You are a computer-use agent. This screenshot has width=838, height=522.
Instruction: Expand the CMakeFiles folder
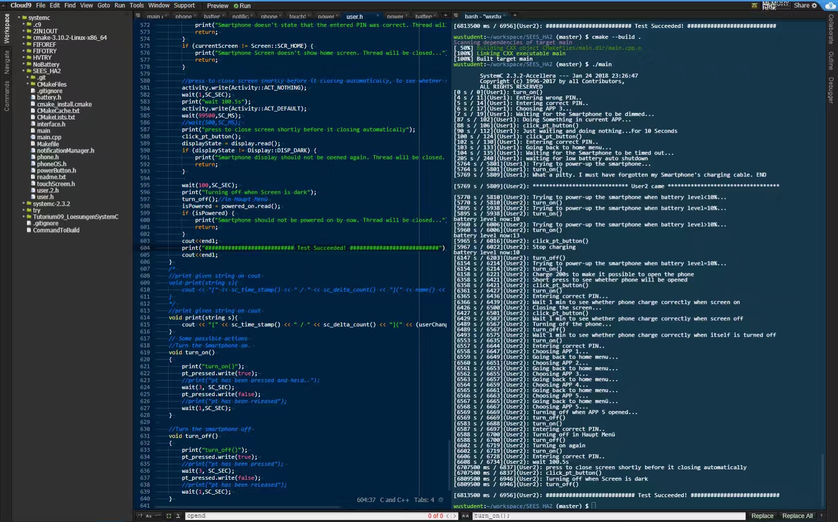28,84
